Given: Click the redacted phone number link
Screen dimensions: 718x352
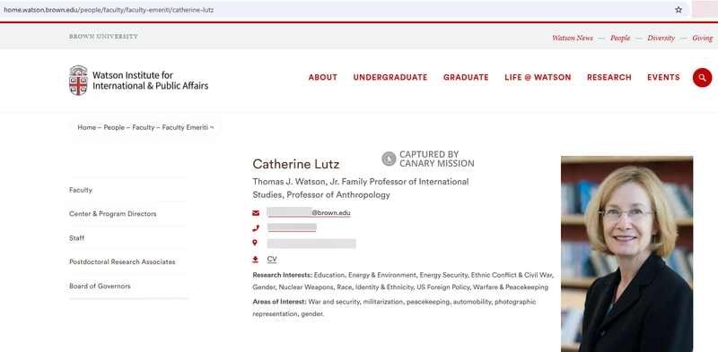Looking at the screenshot, I should point(292,228).
